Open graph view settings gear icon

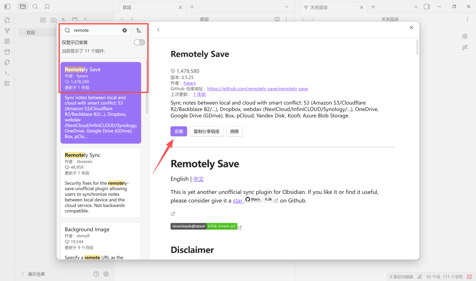[465, 36]
